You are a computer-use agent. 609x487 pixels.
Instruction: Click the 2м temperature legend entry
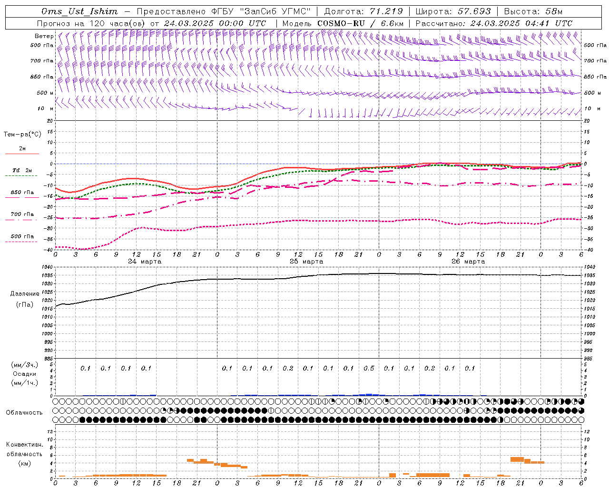point(22,148)
